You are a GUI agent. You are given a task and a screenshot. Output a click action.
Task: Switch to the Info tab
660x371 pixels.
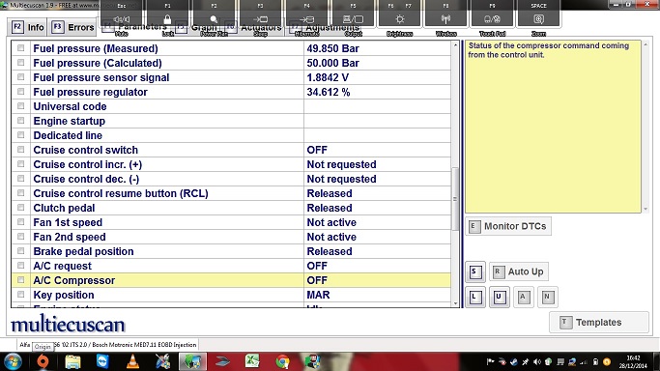pos(28,27)
